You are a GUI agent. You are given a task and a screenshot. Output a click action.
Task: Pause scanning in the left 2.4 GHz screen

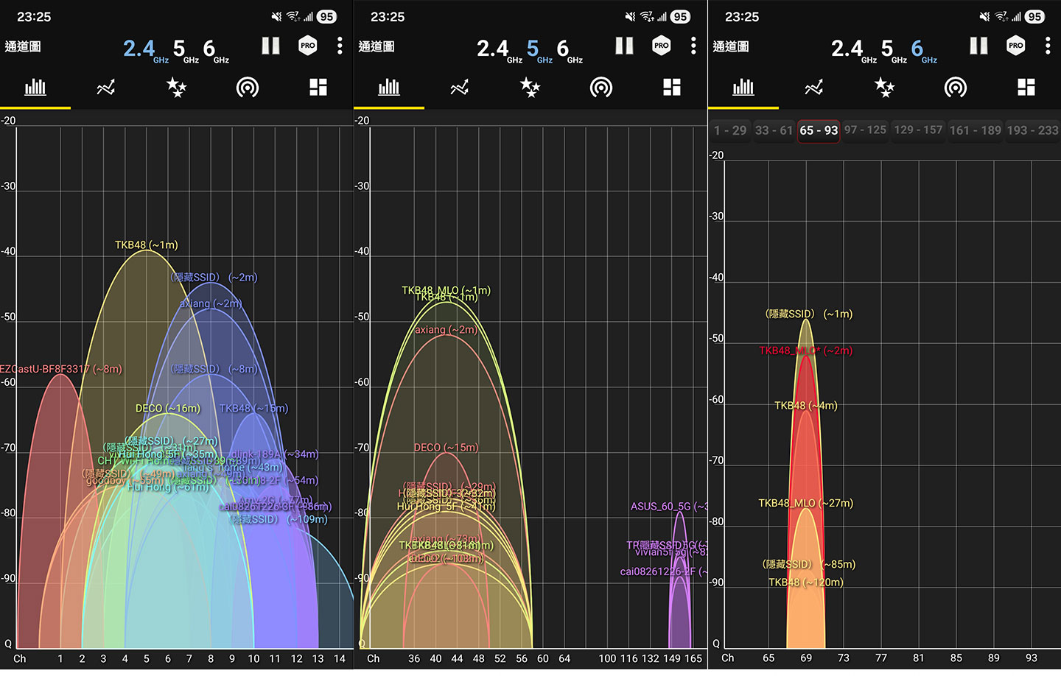click(270, 46)
